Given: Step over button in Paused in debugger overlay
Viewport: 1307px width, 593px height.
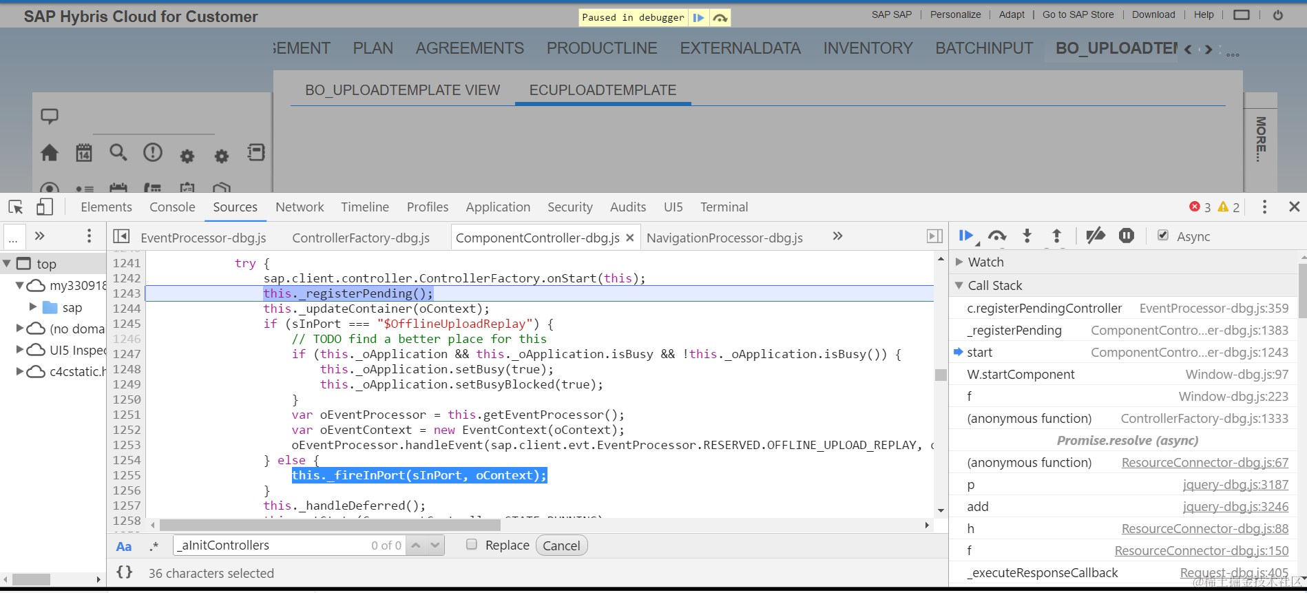Looking at the screenshot, I should click(x=720, y=18).
